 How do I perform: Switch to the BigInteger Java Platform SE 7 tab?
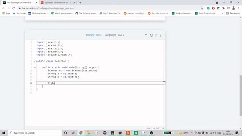pos(57,3)
